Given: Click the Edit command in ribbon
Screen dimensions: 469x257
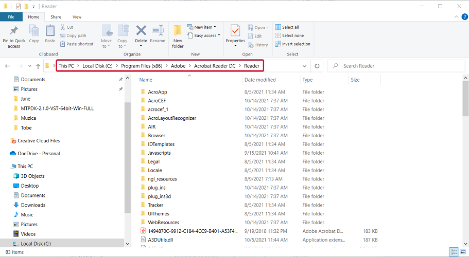Looking at the screenshot, I should [255, 36].
